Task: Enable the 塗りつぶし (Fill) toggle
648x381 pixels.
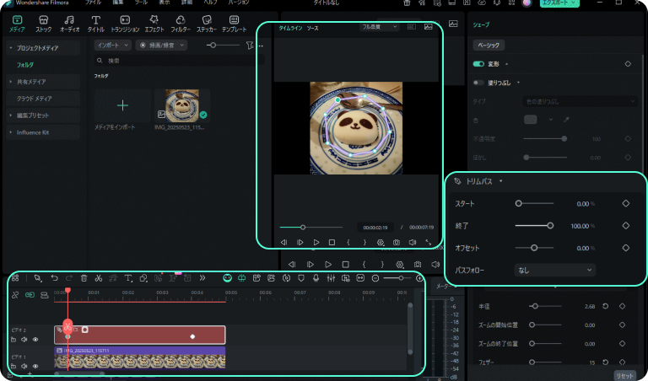Action: [x=478, y=83]
